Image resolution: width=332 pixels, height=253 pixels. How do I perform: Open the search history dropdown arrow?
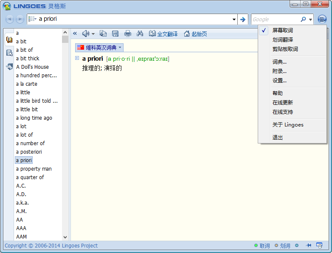234,20
